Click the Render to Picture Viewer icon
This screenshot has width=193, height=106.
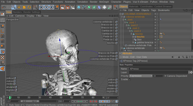[x=68, y=7]
